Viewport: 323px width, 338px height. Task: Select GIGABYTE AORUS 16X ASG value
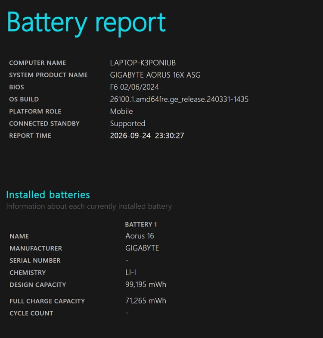155,75
